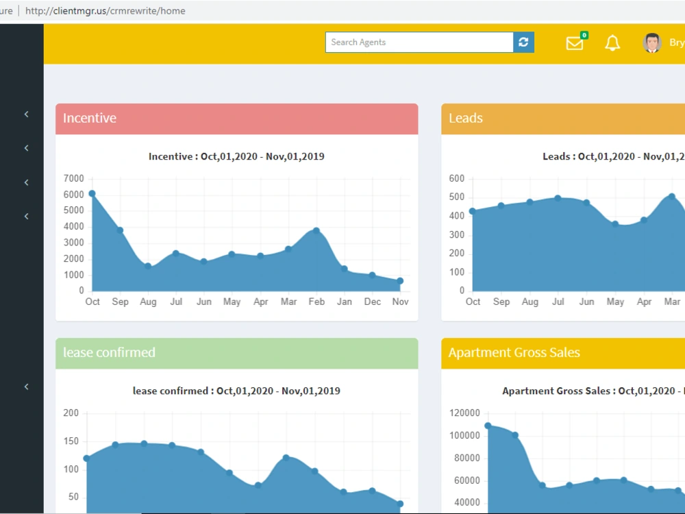Click the lease confirmed panel header
The height and width of the screenshot is (514, 685).
[237, 353]
